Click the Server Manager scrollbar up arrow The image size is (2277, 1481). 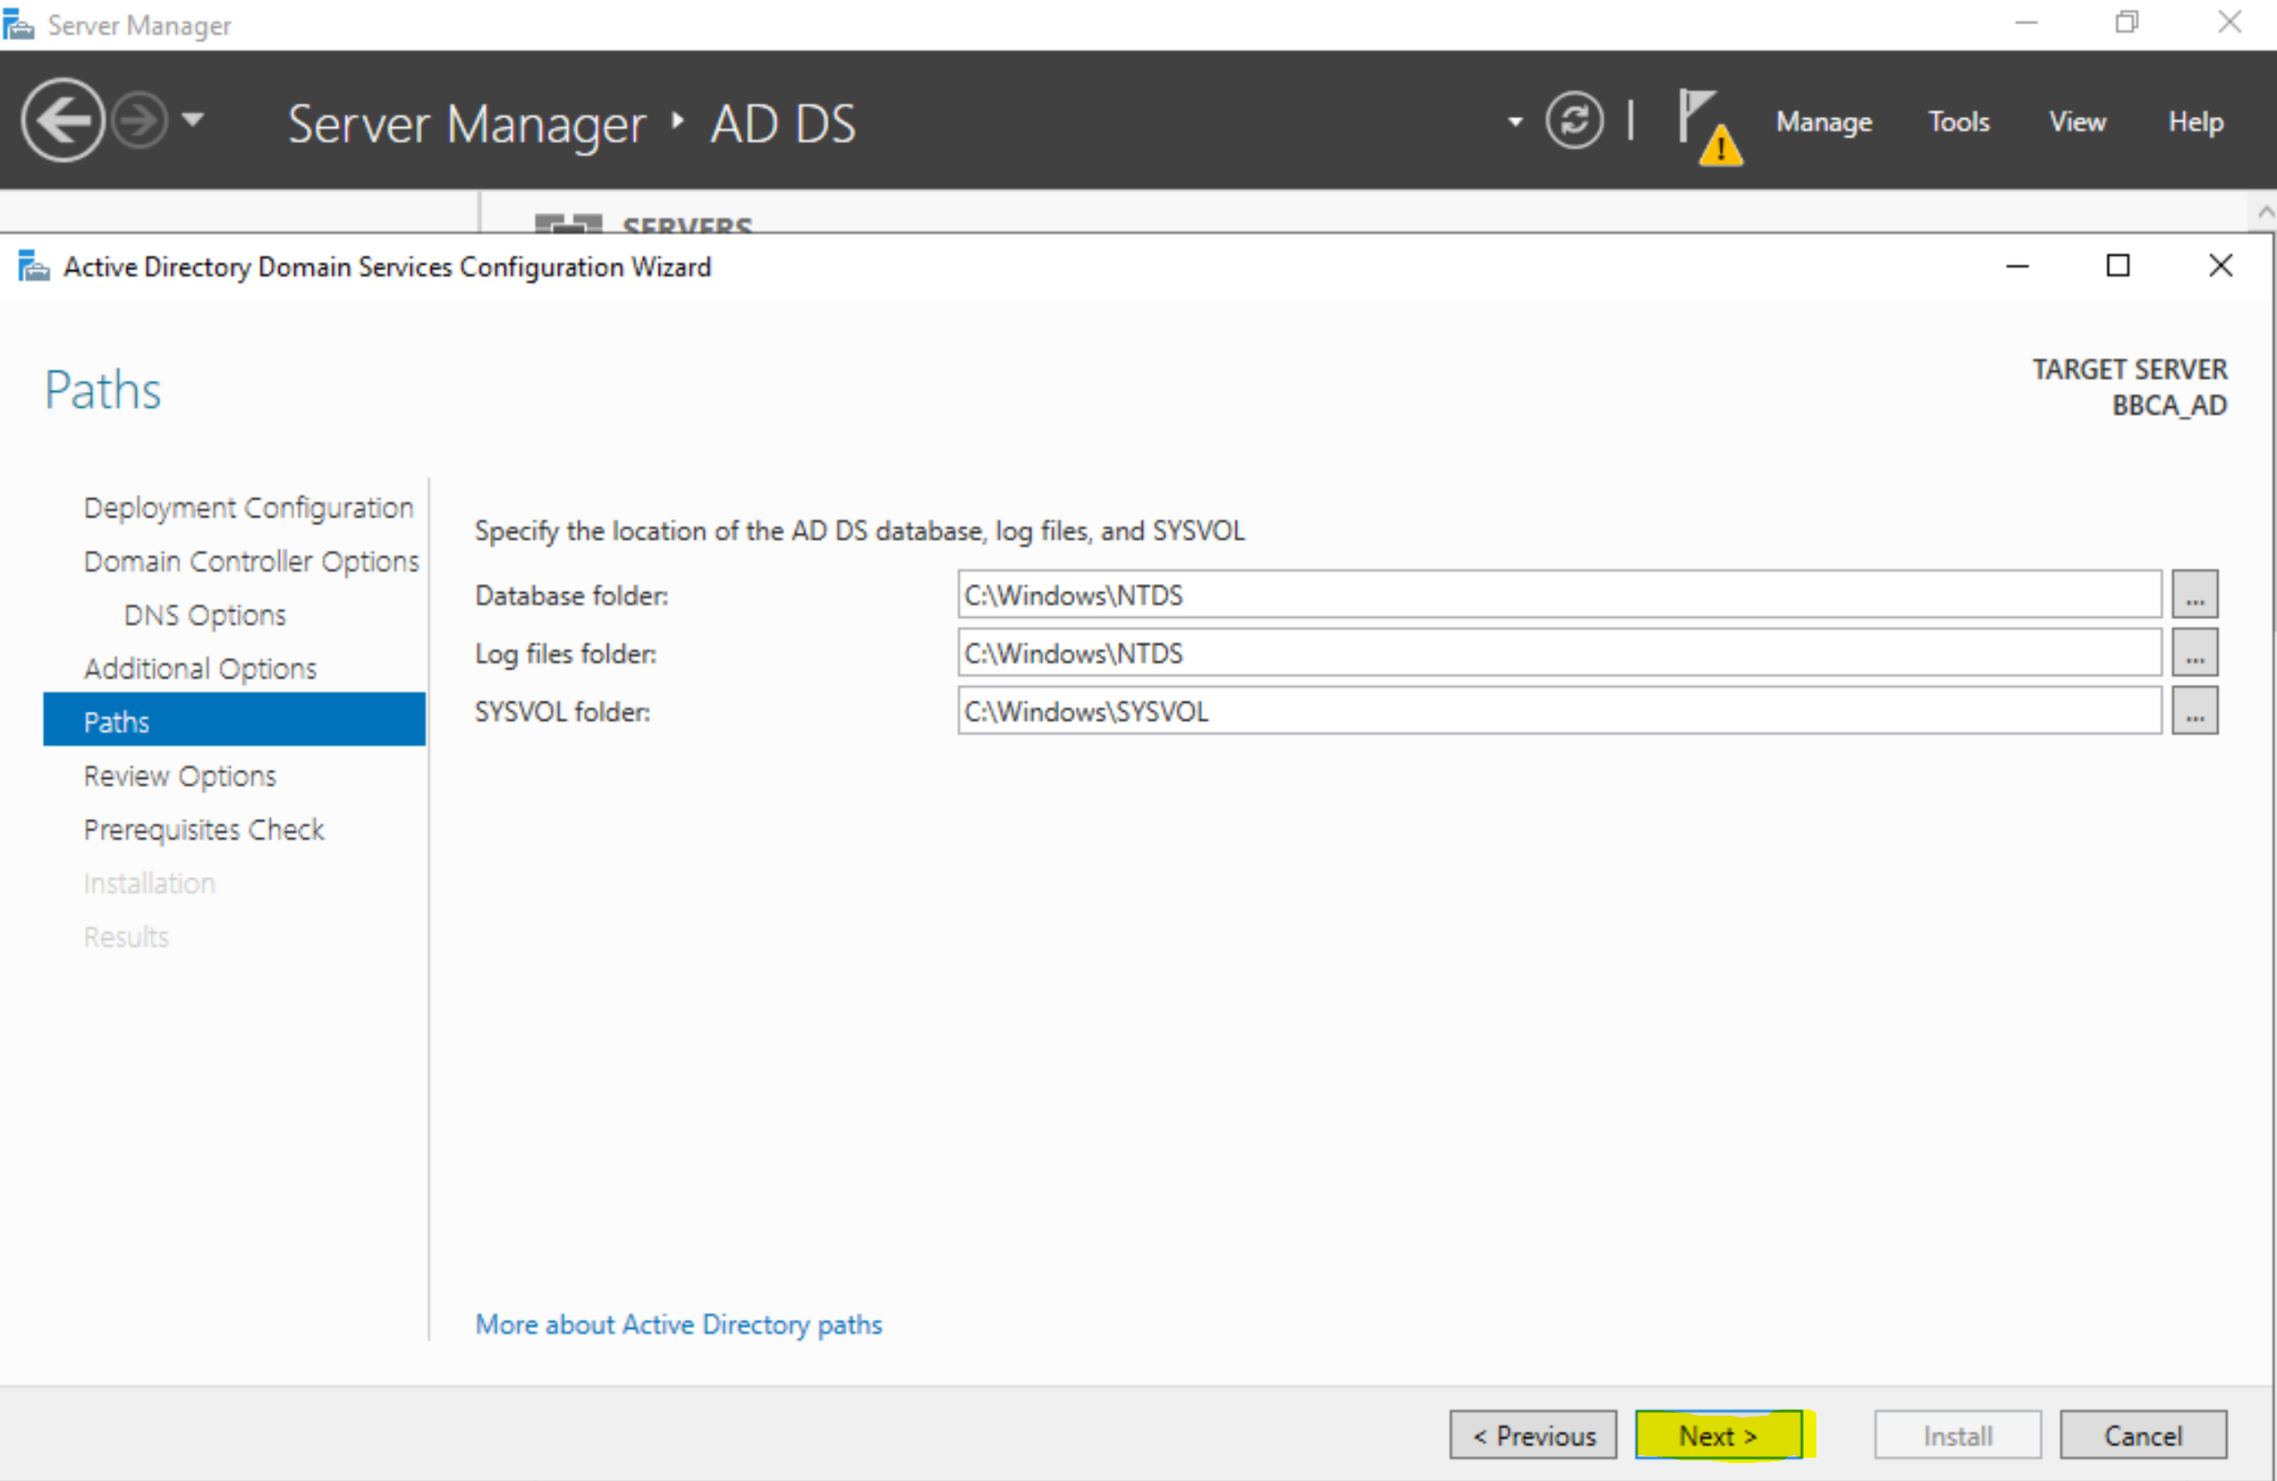coord(2264,211)
